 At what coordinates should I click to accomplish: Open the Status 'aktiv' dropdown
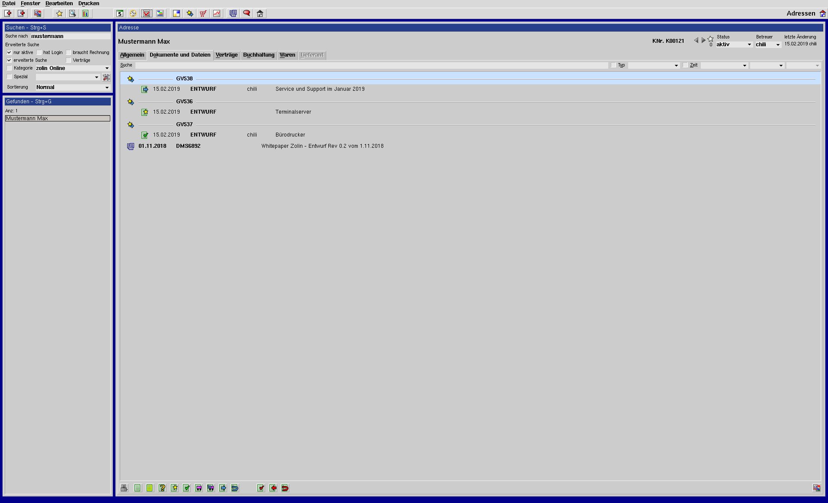click(734, 45)
